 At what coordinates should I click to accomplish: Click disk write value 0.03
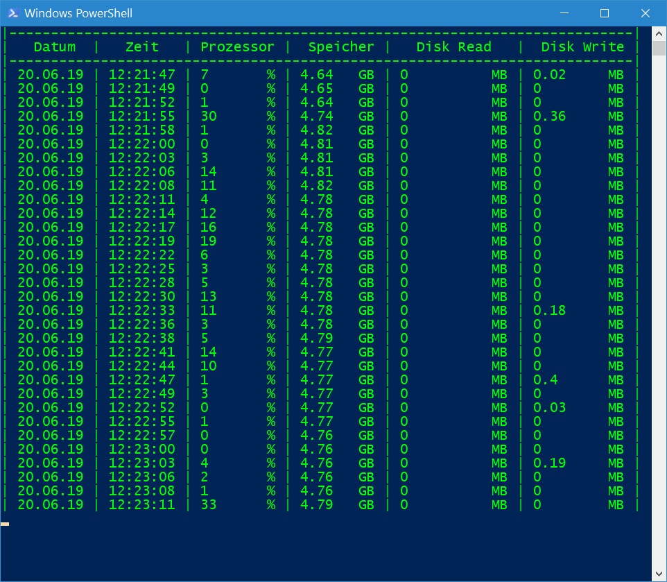click(549, 408)
